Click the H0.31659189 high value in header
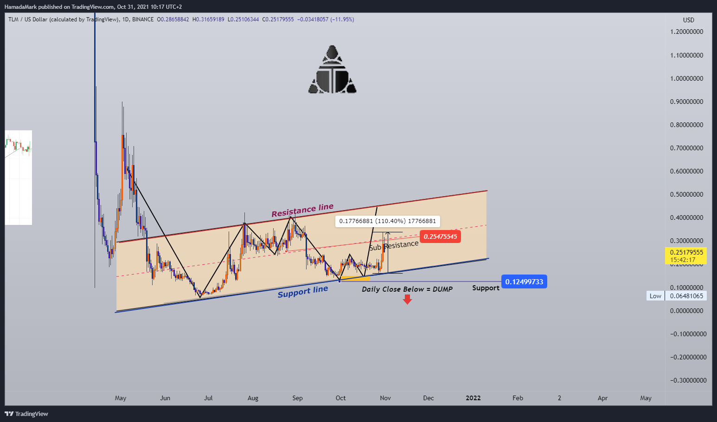Viewport: 717px width, 422px height. 208,19
